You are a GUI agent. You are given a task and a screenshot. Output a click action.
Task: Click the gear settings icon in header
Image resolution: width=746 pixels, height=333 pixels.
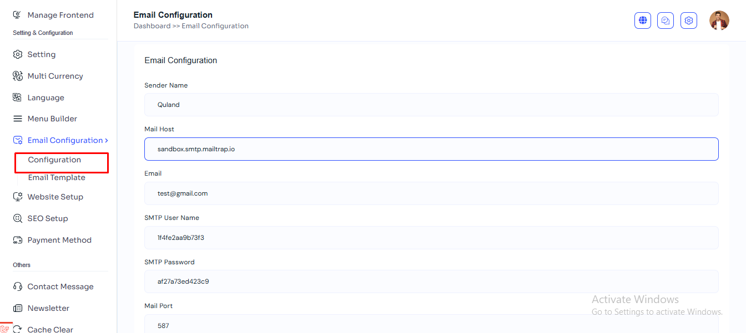[x=689, y=21]
